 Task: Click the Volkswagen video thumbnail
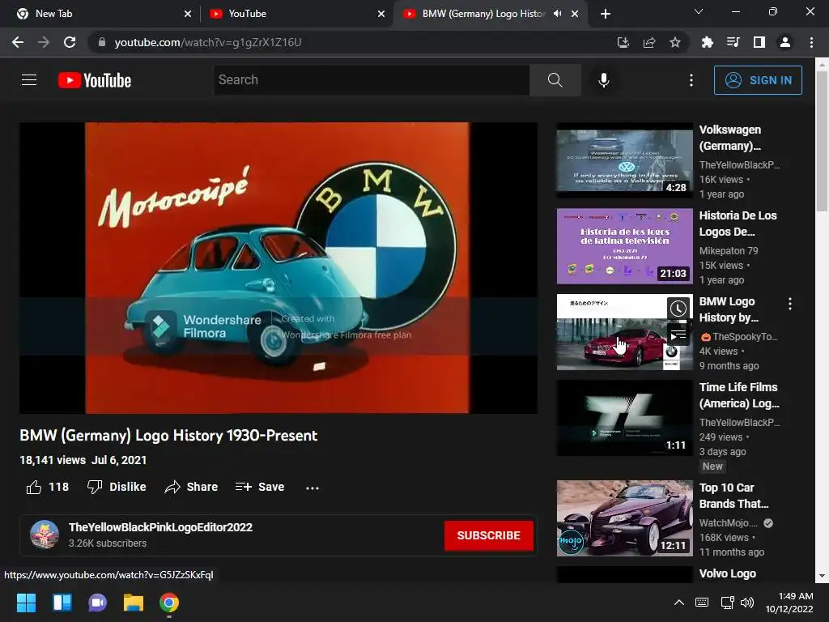click(624, 160)
